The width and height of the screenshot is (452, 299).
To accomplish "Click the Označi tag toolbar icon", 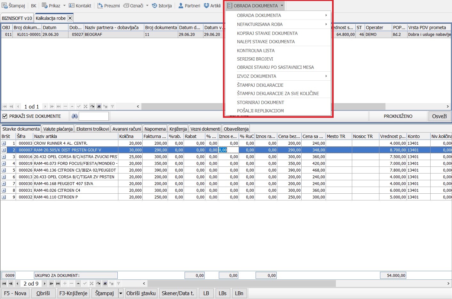I will pos(126,6).
